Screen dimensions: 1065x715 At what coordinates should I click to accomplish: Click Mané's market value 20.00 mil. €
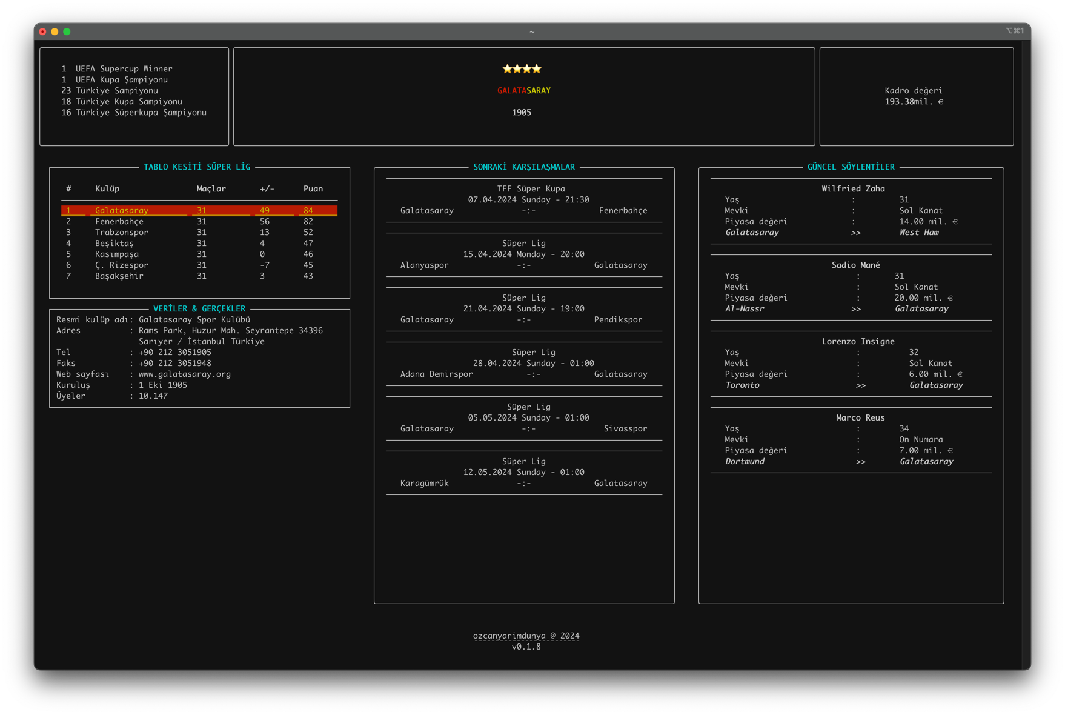click(x=924, y=298)
